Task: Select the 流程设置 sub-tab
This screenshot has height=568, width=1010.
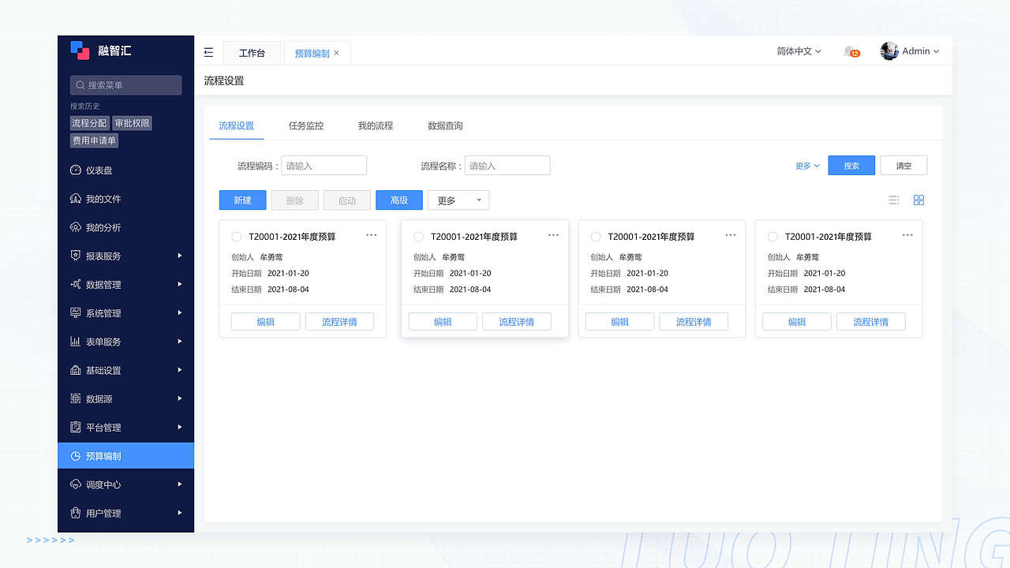Action: 237,125
